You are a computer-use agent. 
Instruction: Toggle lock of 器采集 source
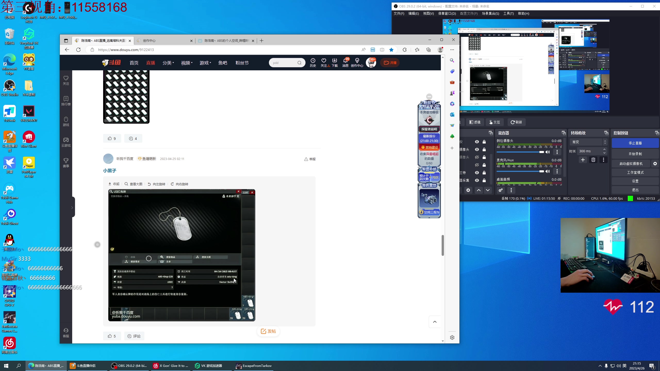pos(484,180)
